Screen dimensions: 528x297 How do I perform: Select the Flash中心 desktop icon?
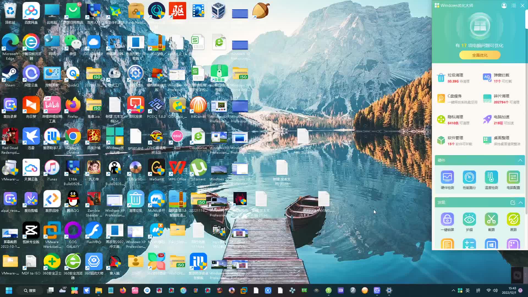click(x=94, y=233)
